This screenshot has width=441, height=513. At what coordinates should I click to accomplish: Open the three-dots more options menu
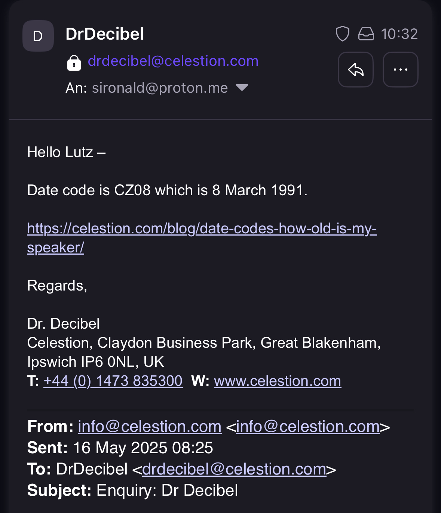(x=400, y=70)
